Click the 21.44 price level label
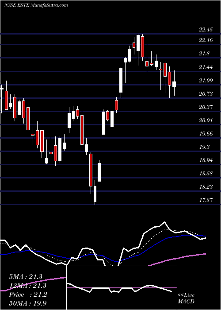 206,67
